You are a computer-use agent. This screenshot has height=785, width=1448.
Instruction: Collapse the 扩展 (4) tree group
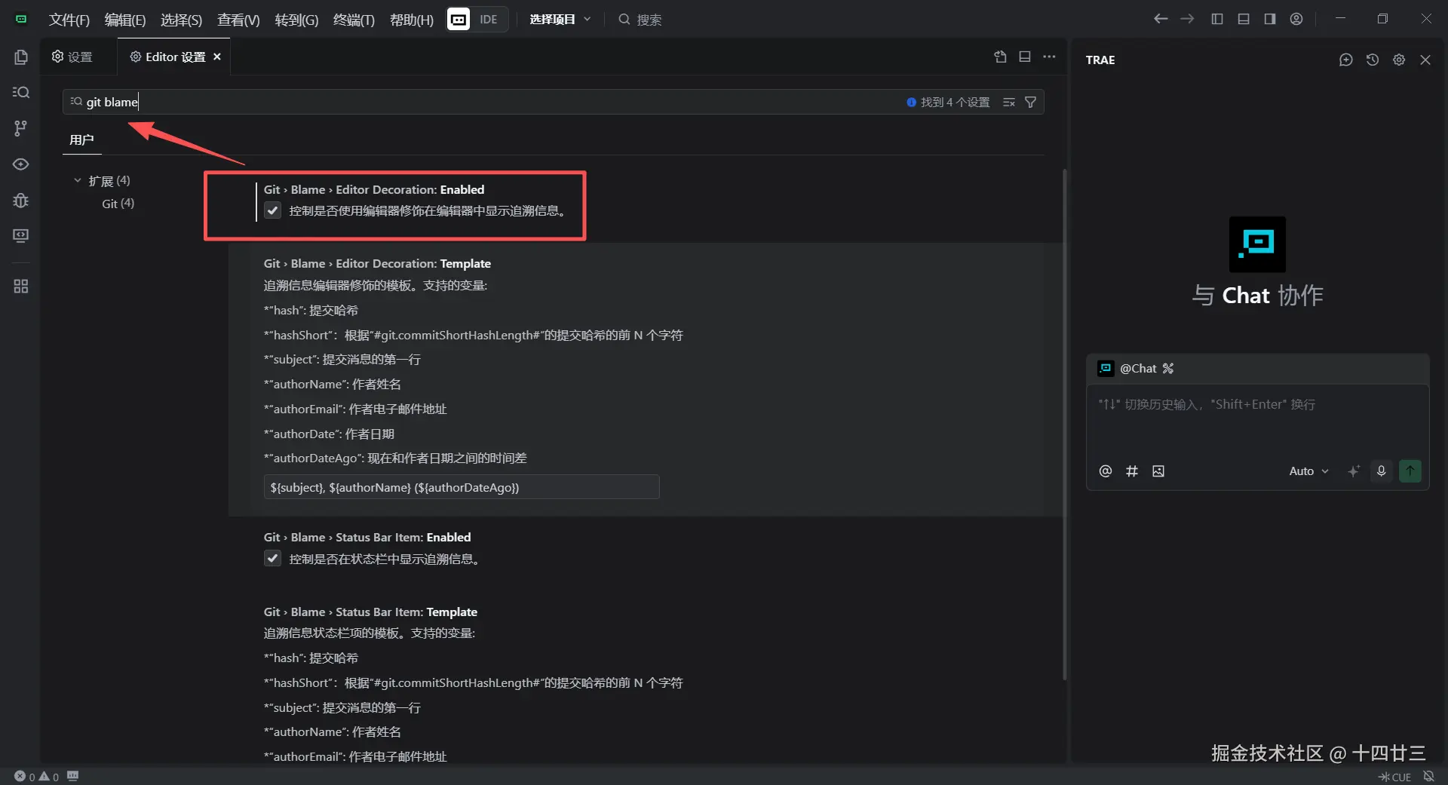(77, 181)
